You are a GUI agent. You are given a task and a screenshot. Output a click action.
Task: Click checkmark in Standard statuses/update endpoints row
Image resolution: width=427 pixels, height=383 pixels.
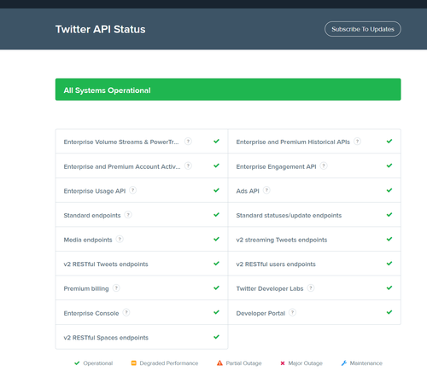389,214
